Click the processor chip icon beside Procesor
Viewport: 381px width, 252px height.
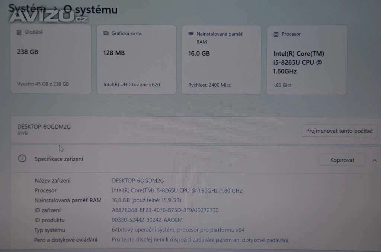click(x=276, y=34)
